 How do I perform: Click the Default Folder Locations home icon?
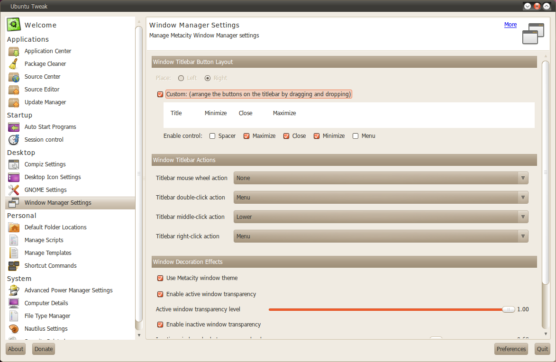[x=14, y=227]
